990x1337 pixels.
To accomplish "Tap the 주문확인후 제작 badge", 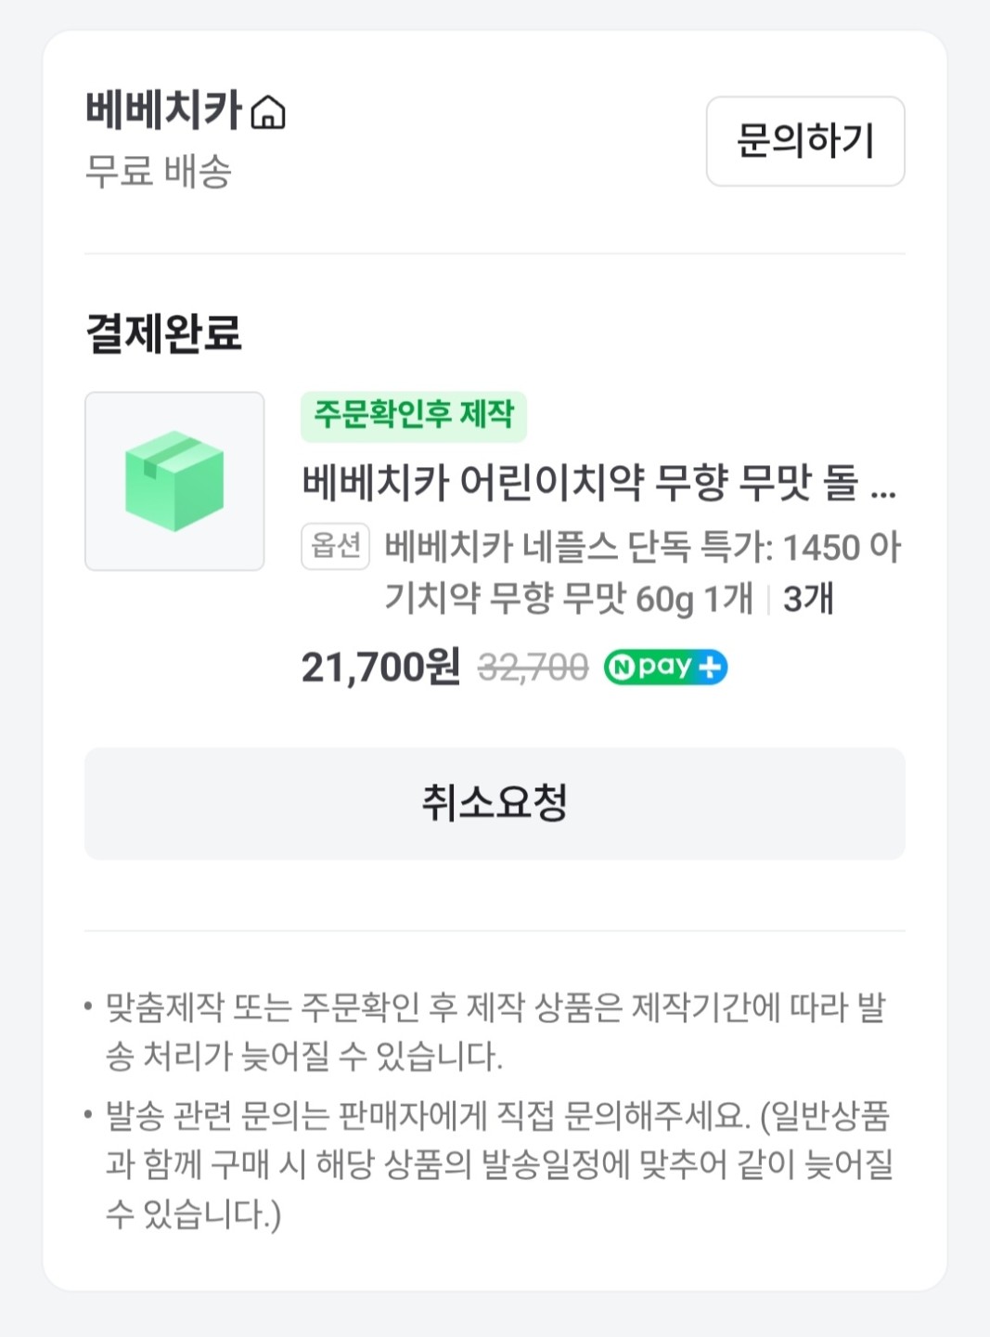I will click(413, 416).
